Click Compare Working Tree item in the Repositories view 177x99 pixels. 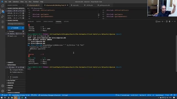pyautogui.click(x=17, y=70)
